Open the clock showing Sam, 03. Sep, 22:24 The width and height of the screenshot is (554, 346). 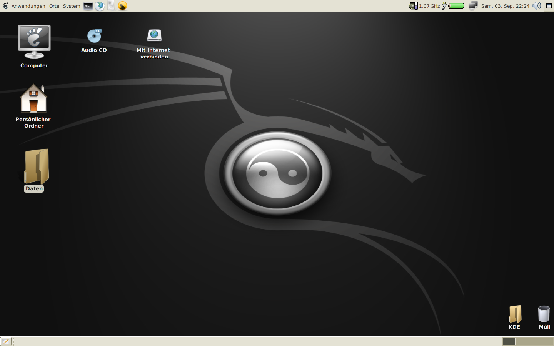[505, 6]
